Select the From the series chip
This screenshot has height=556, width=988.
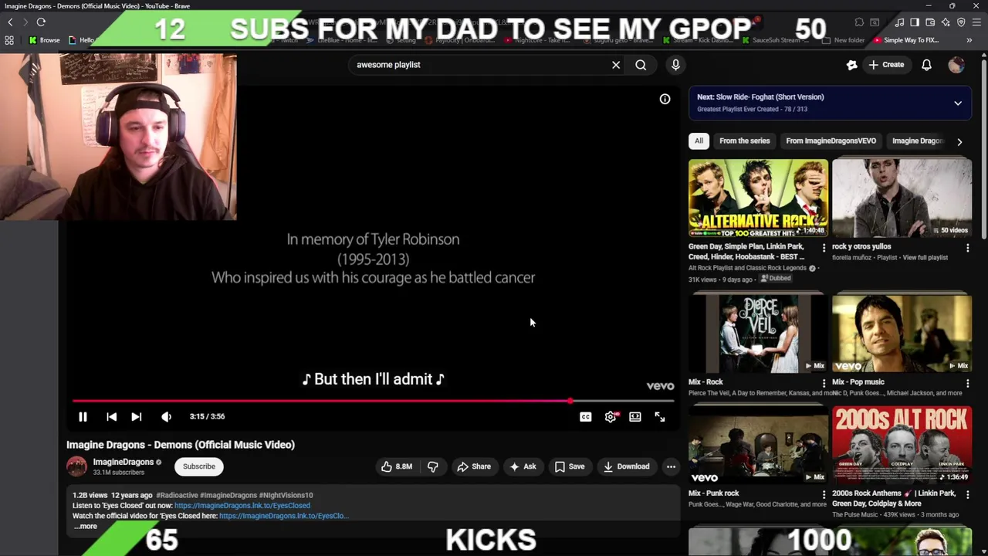point(745,141)
